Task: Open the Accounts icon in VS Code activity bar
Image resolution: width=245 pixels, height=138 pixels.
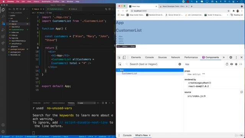Action: point(3,125)
